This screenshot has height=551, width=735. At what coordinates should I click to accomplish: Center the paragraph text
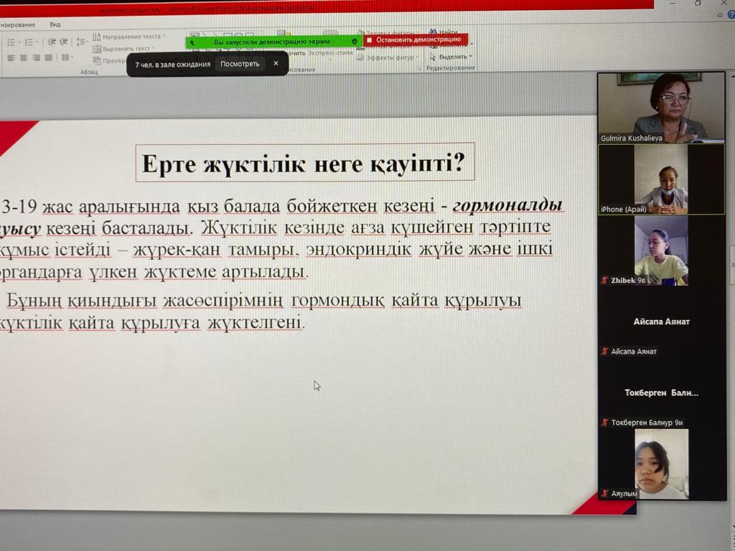[23, 57]
